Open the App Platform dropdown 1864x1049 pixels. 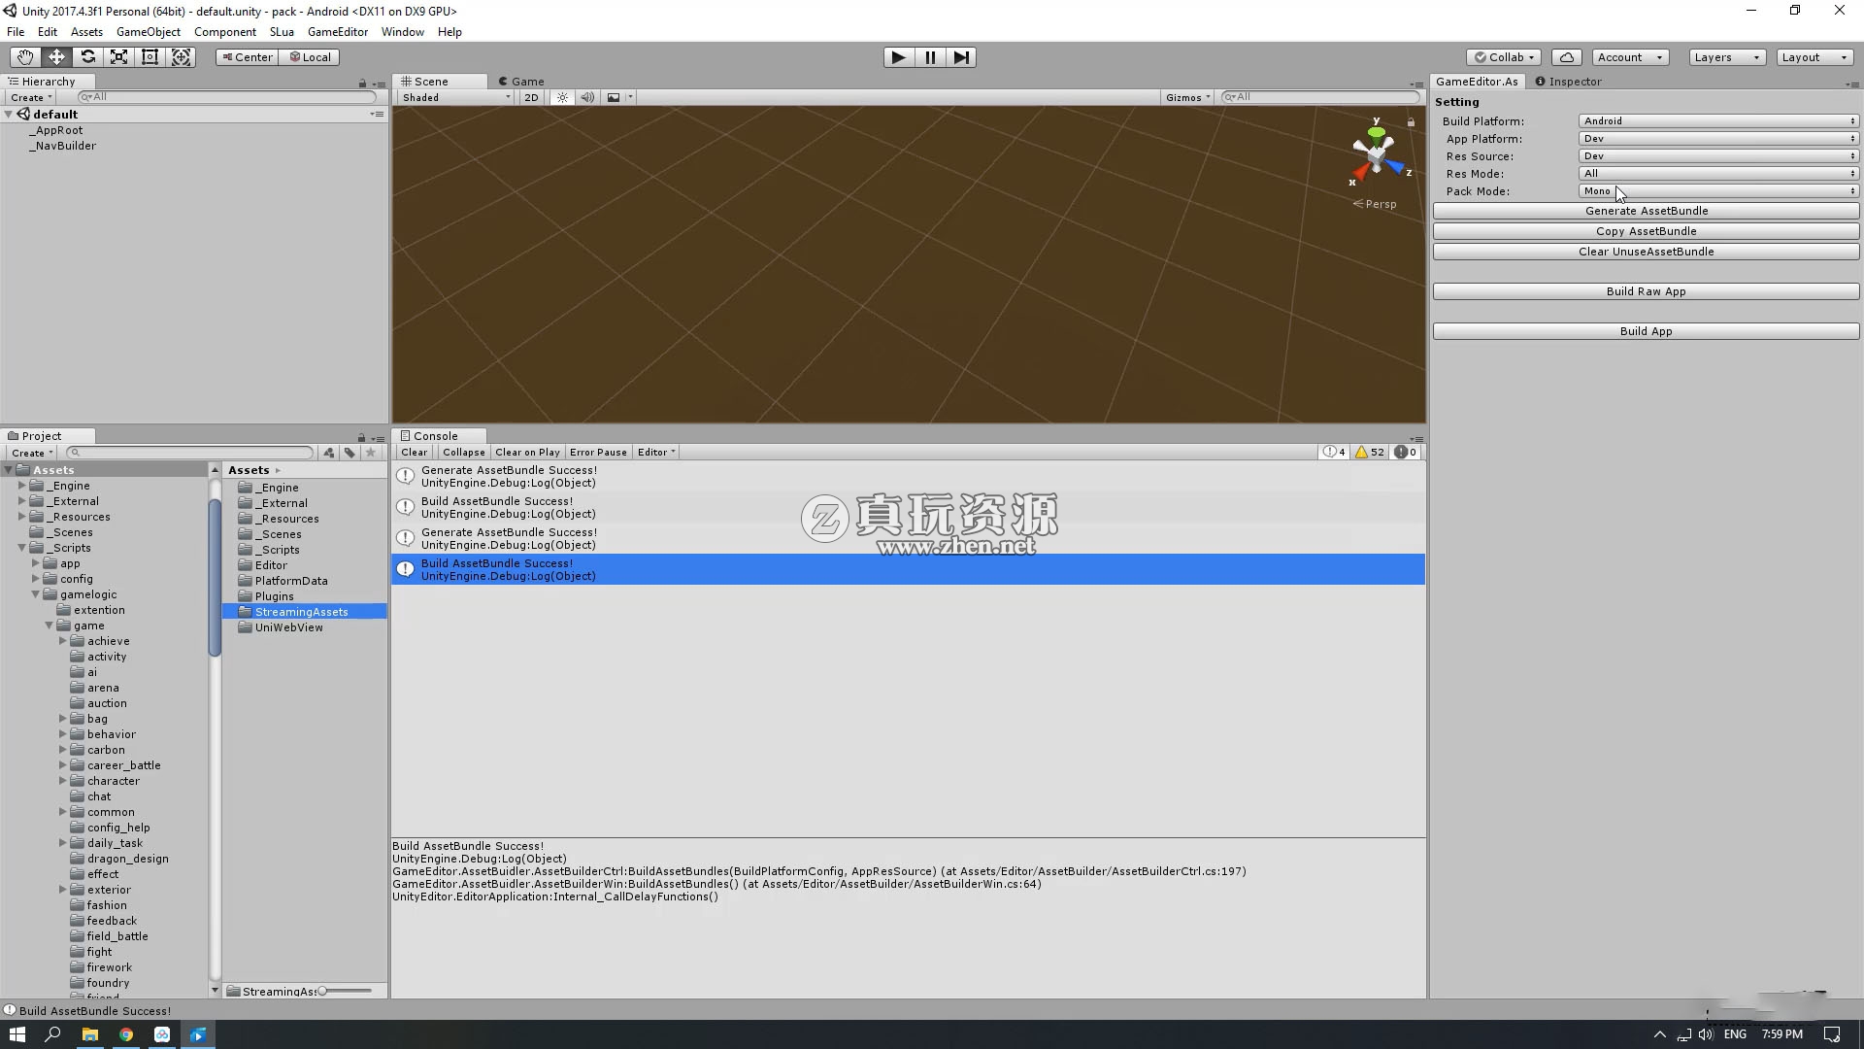(x=1718, y=139)
